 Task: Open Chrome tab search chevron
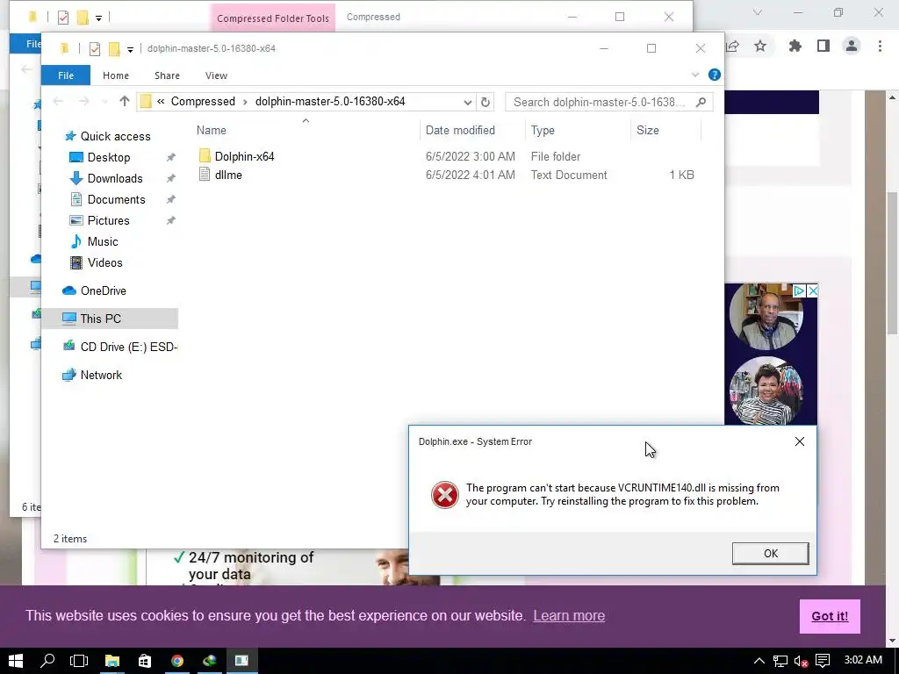pyautogui.click(x=758, y=12)
